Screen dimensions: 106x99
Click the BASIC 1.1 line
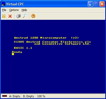pos(23,48)
